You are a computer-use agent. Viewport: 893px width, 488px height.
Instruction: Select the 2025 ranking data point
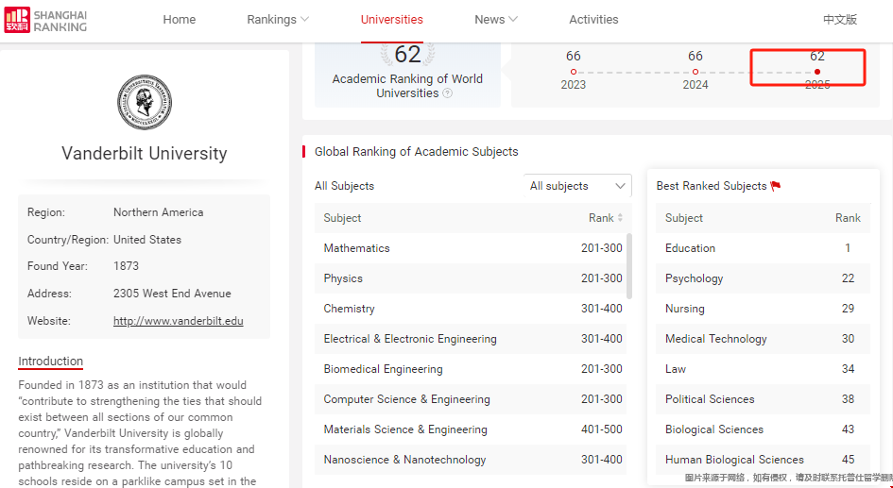817,72
